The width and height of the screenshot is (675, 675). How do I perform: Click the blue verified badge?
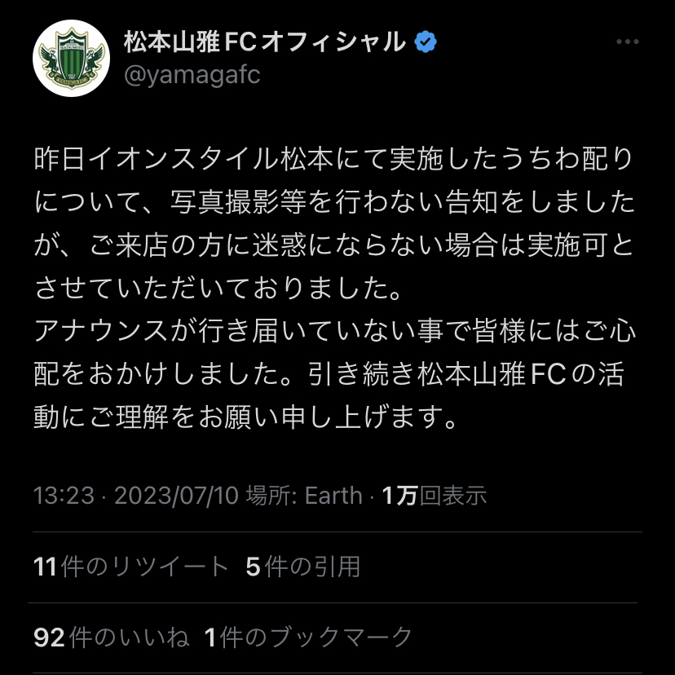click(426, 42)
